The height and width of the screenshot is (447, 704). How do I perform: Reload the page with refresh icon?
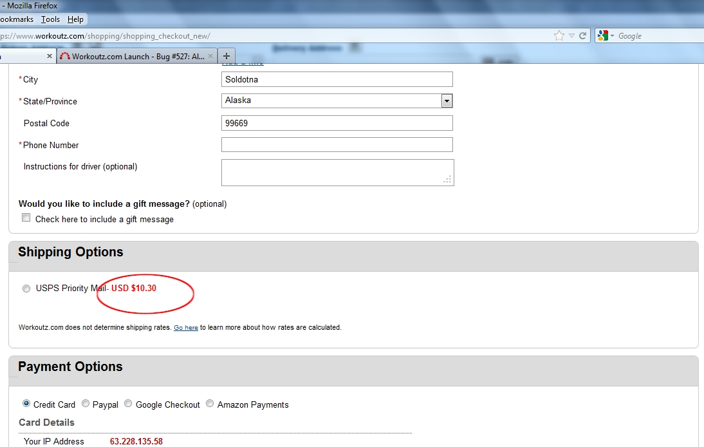(583, 35)
